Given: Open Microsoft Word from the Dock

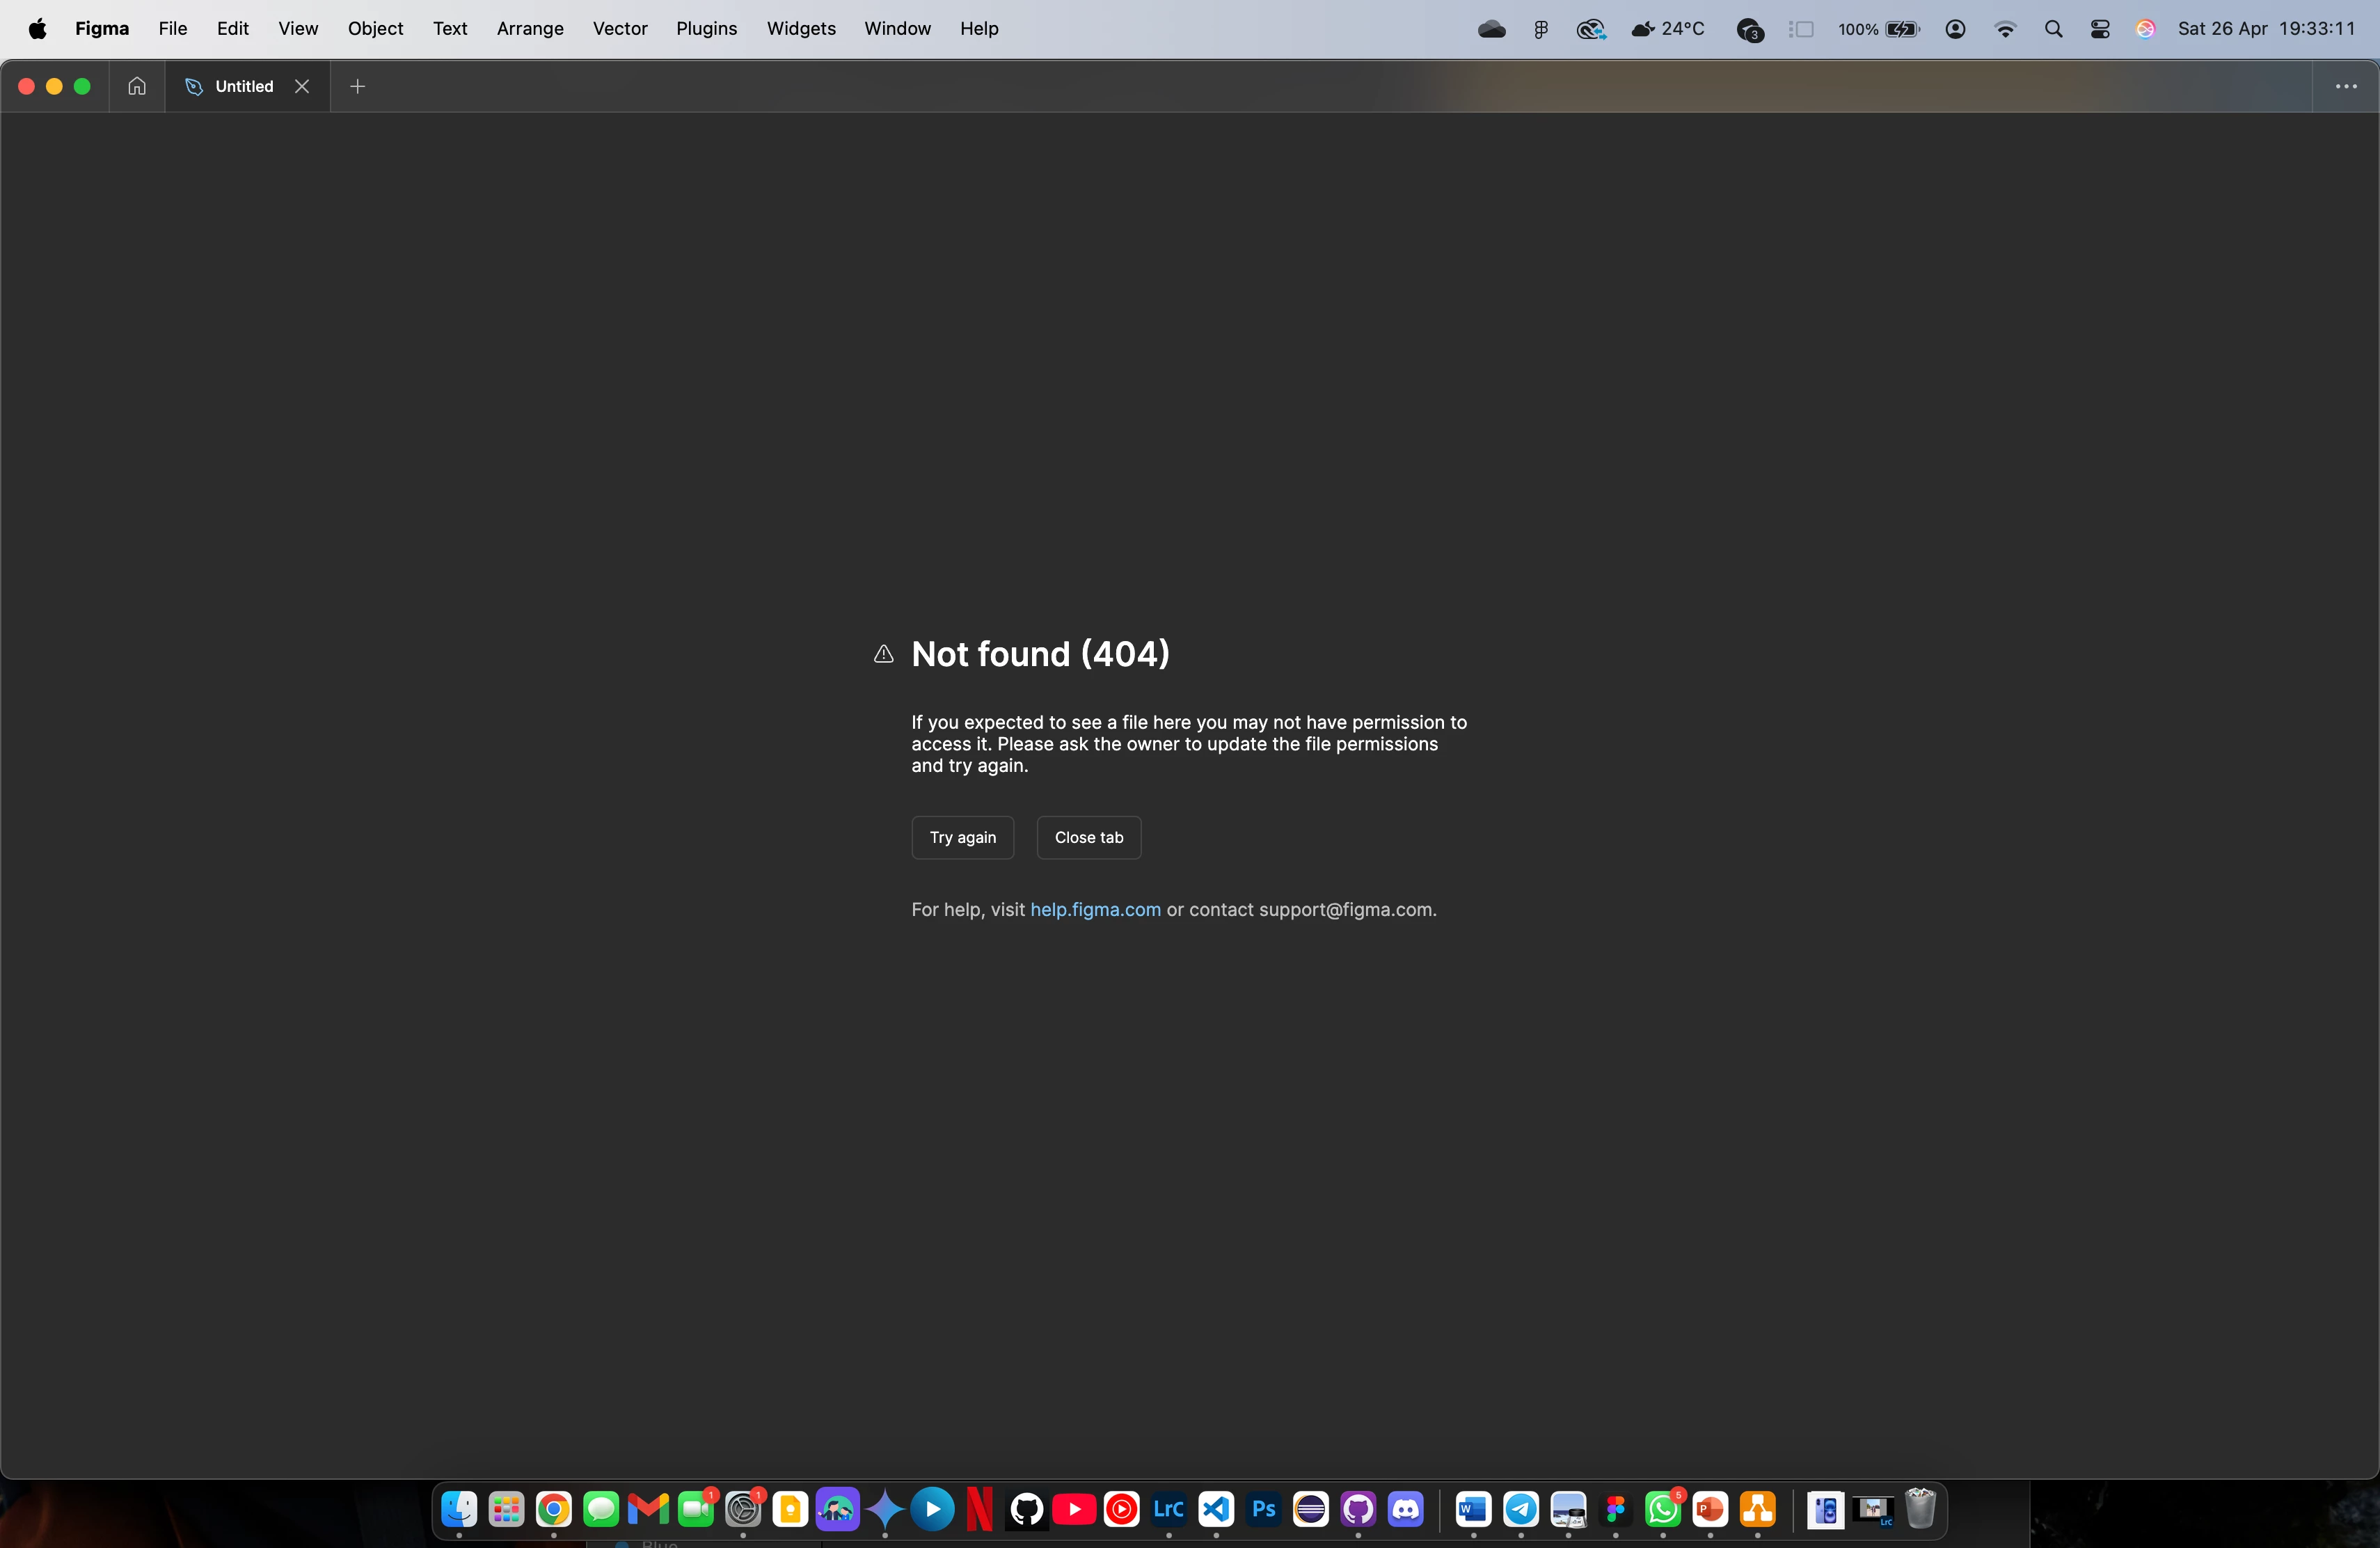Looking at the screenshot, I should 1473,1509.
